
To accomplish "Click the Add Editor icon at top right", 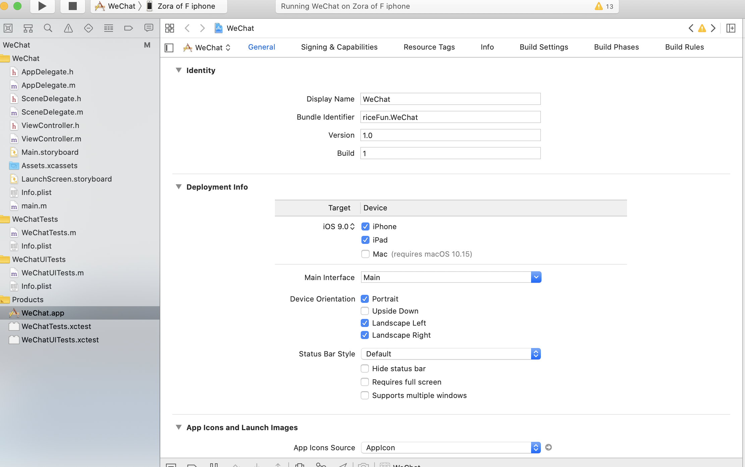I will pyautogui.click(x=731, y=28).
